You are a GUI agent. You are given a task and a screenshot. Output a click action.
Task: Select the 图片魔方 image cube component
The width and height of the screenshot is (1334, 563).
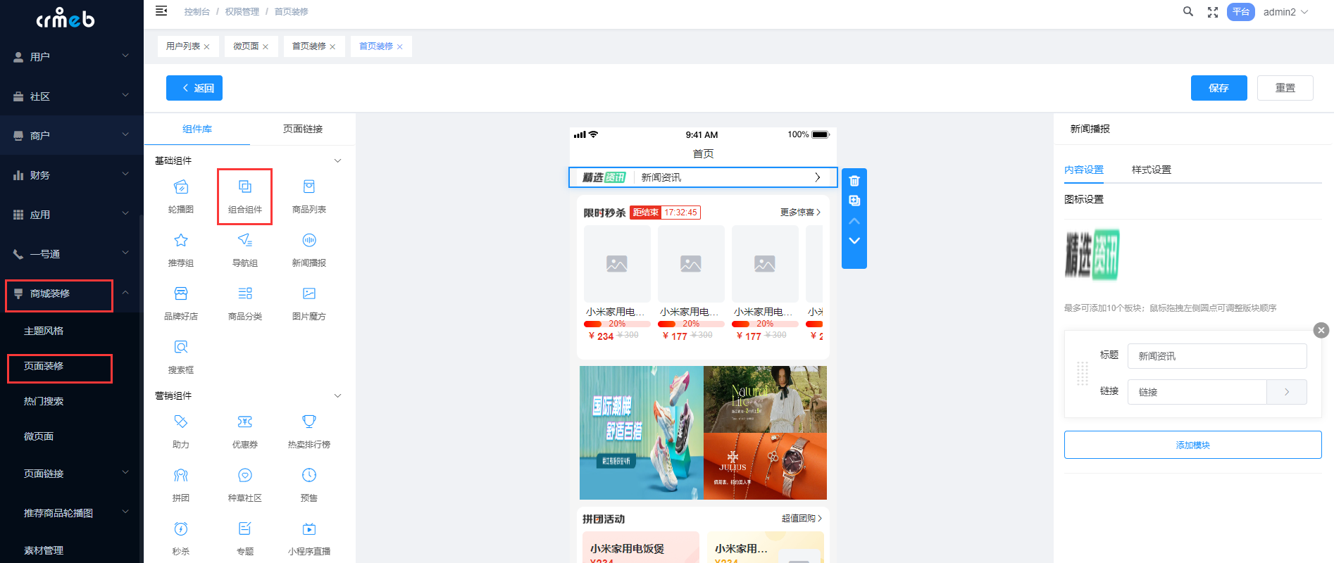click(308, 303)
